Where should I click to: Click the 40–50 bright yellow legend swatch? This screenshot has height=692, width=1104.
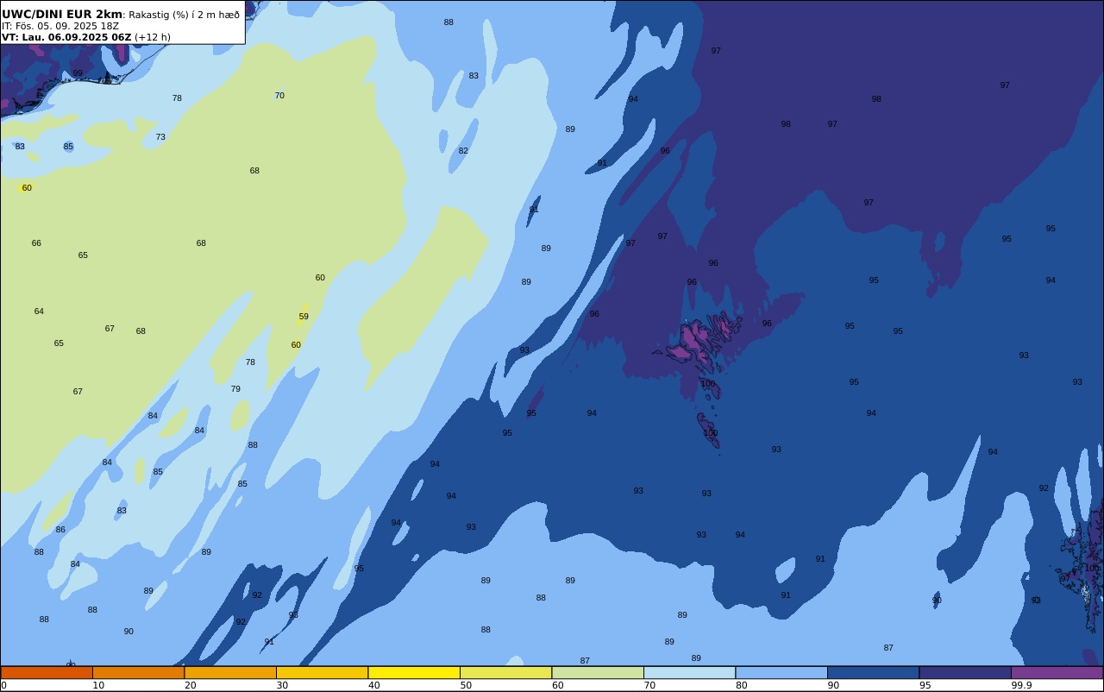click(414, 672)
